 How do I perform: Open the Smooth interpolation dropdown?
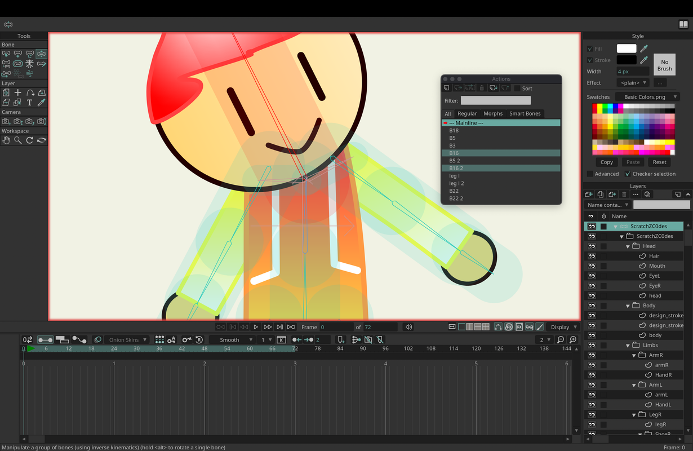pyautogui.click(x=233, y=340)
